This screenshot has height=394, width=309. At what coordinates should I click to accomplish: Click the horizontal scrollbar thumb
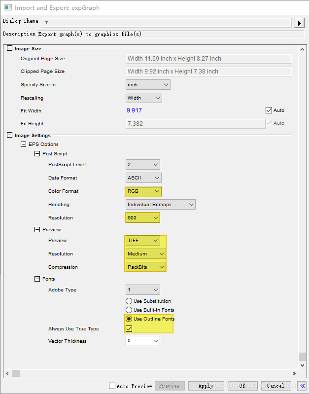(16, 373)
